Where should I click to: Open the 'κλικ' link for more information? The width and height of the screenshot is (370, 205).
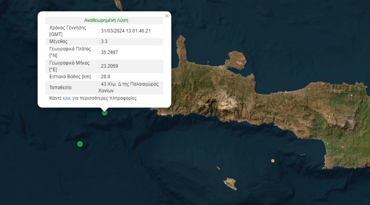67,98
